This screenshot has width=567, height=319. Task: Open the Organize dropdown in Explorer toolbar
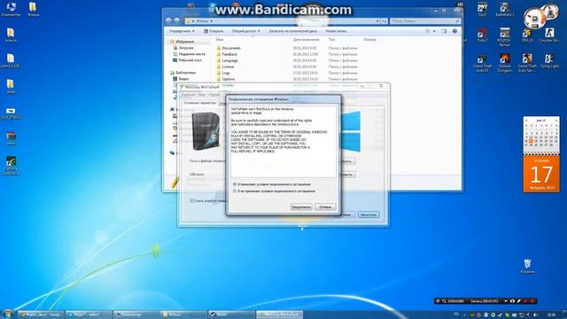[182, 31]
